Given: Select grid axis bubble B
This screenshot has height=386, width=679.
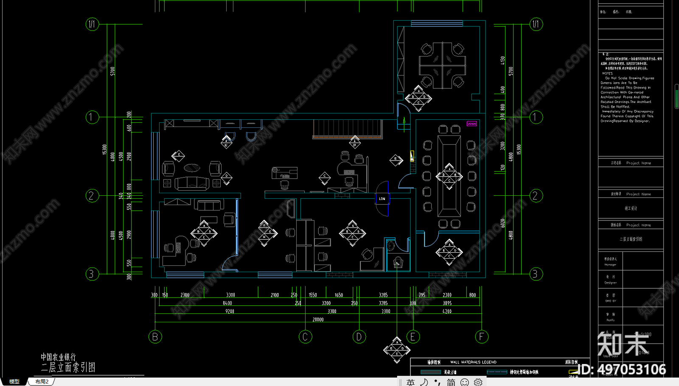Looking at the screenshot, I should pyautogui.click(x=155, y=337).
